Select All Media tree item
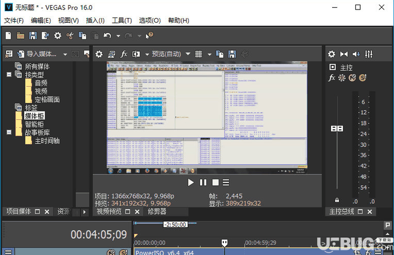Screen dimensions: 394x255 [37, 66]
